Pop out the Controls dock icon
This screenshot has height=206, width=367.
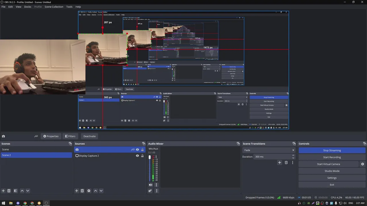click(364, 144)
